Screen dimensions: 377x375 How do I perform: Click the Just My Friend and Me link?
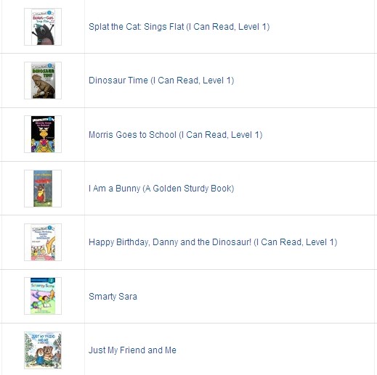pos(132,350)
